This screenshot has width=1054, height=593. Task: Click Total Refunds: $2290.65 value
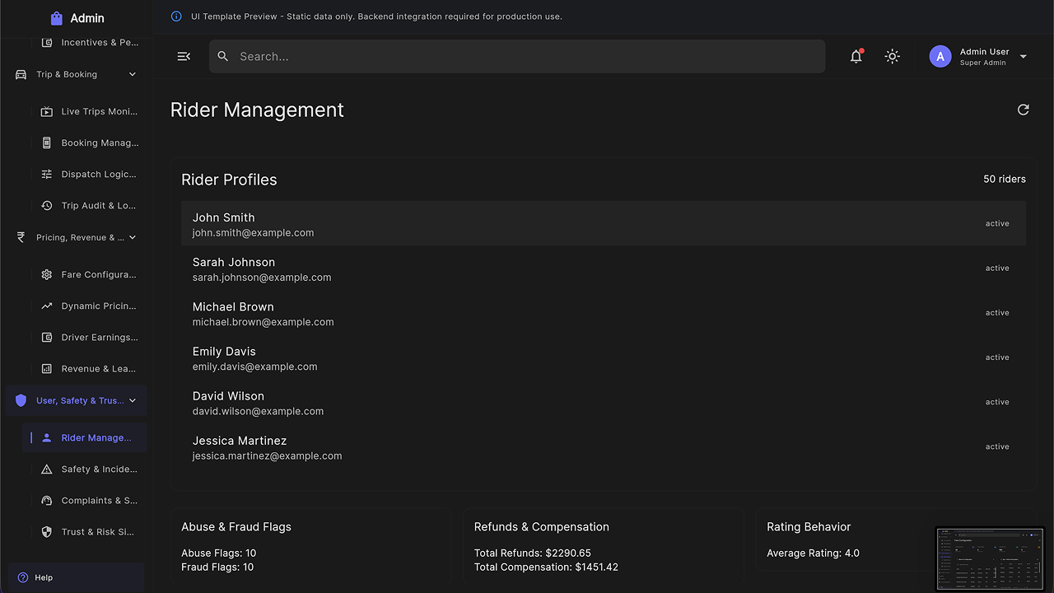[533, 553]
